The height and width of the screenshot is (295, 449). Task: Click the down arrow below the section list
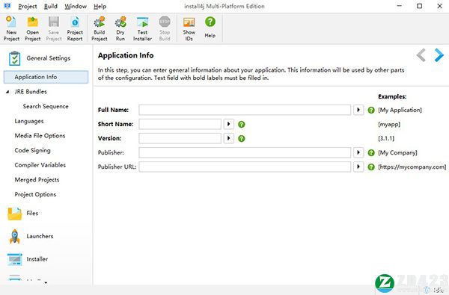[x=46, y=283]
